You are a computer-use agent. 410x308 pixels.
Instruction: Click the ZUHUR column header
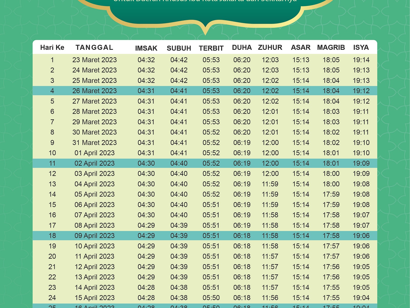click(270, 47)
